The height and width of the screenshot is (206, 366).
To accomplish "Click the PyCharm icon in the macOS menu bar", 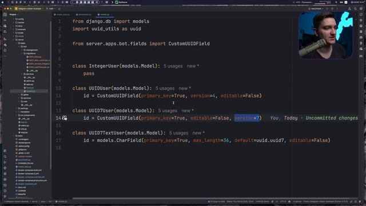I will click(x=117, y=2).
